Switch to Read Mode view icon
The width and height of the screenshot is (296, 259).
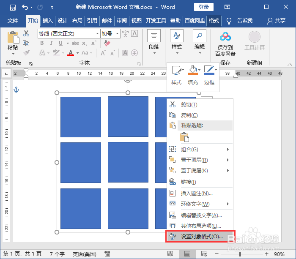pos(170,254)
